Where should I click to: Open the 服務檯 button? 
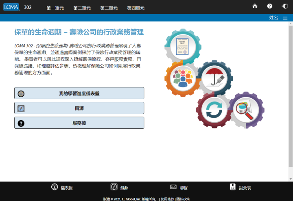point(79,123)
